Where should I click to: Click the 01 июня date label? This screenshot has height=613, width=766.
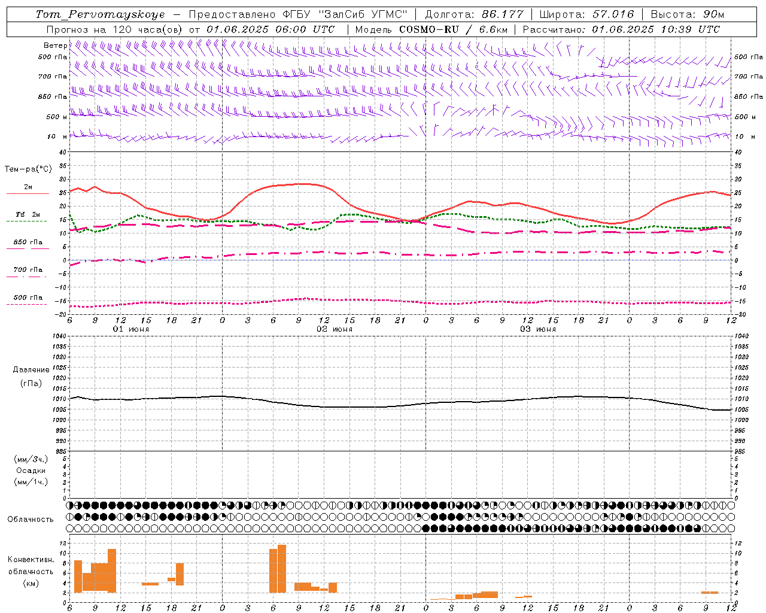pyautogui.click(x=131, y=329)
